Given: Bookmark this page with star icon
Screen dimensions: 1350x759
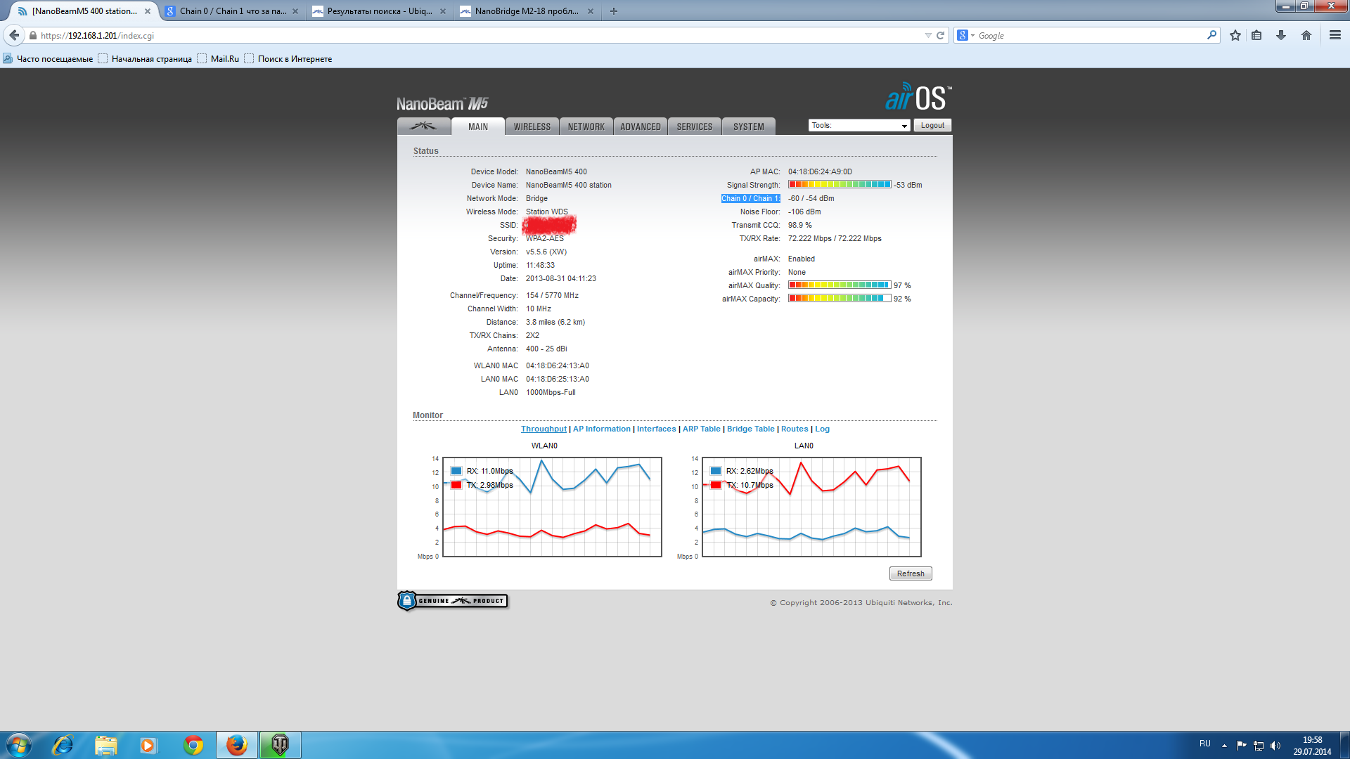Looking at the screenshot, I should click(x=1235, y=35).
